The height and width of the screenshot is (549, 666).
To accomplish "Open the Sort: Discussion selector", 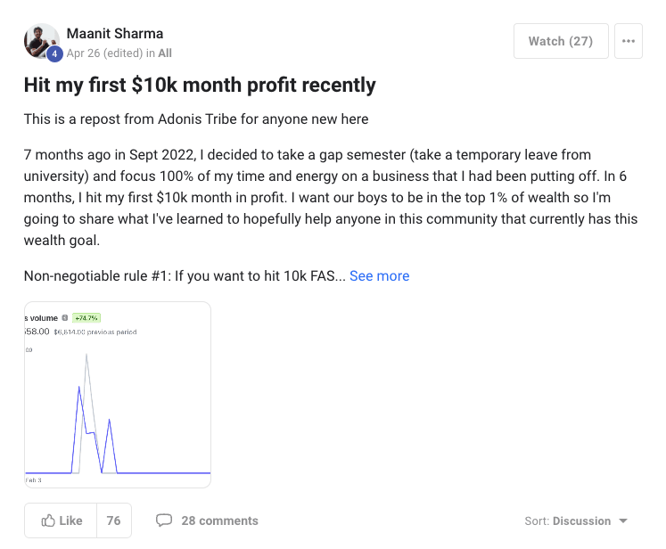I will click(x=575, y=521).
